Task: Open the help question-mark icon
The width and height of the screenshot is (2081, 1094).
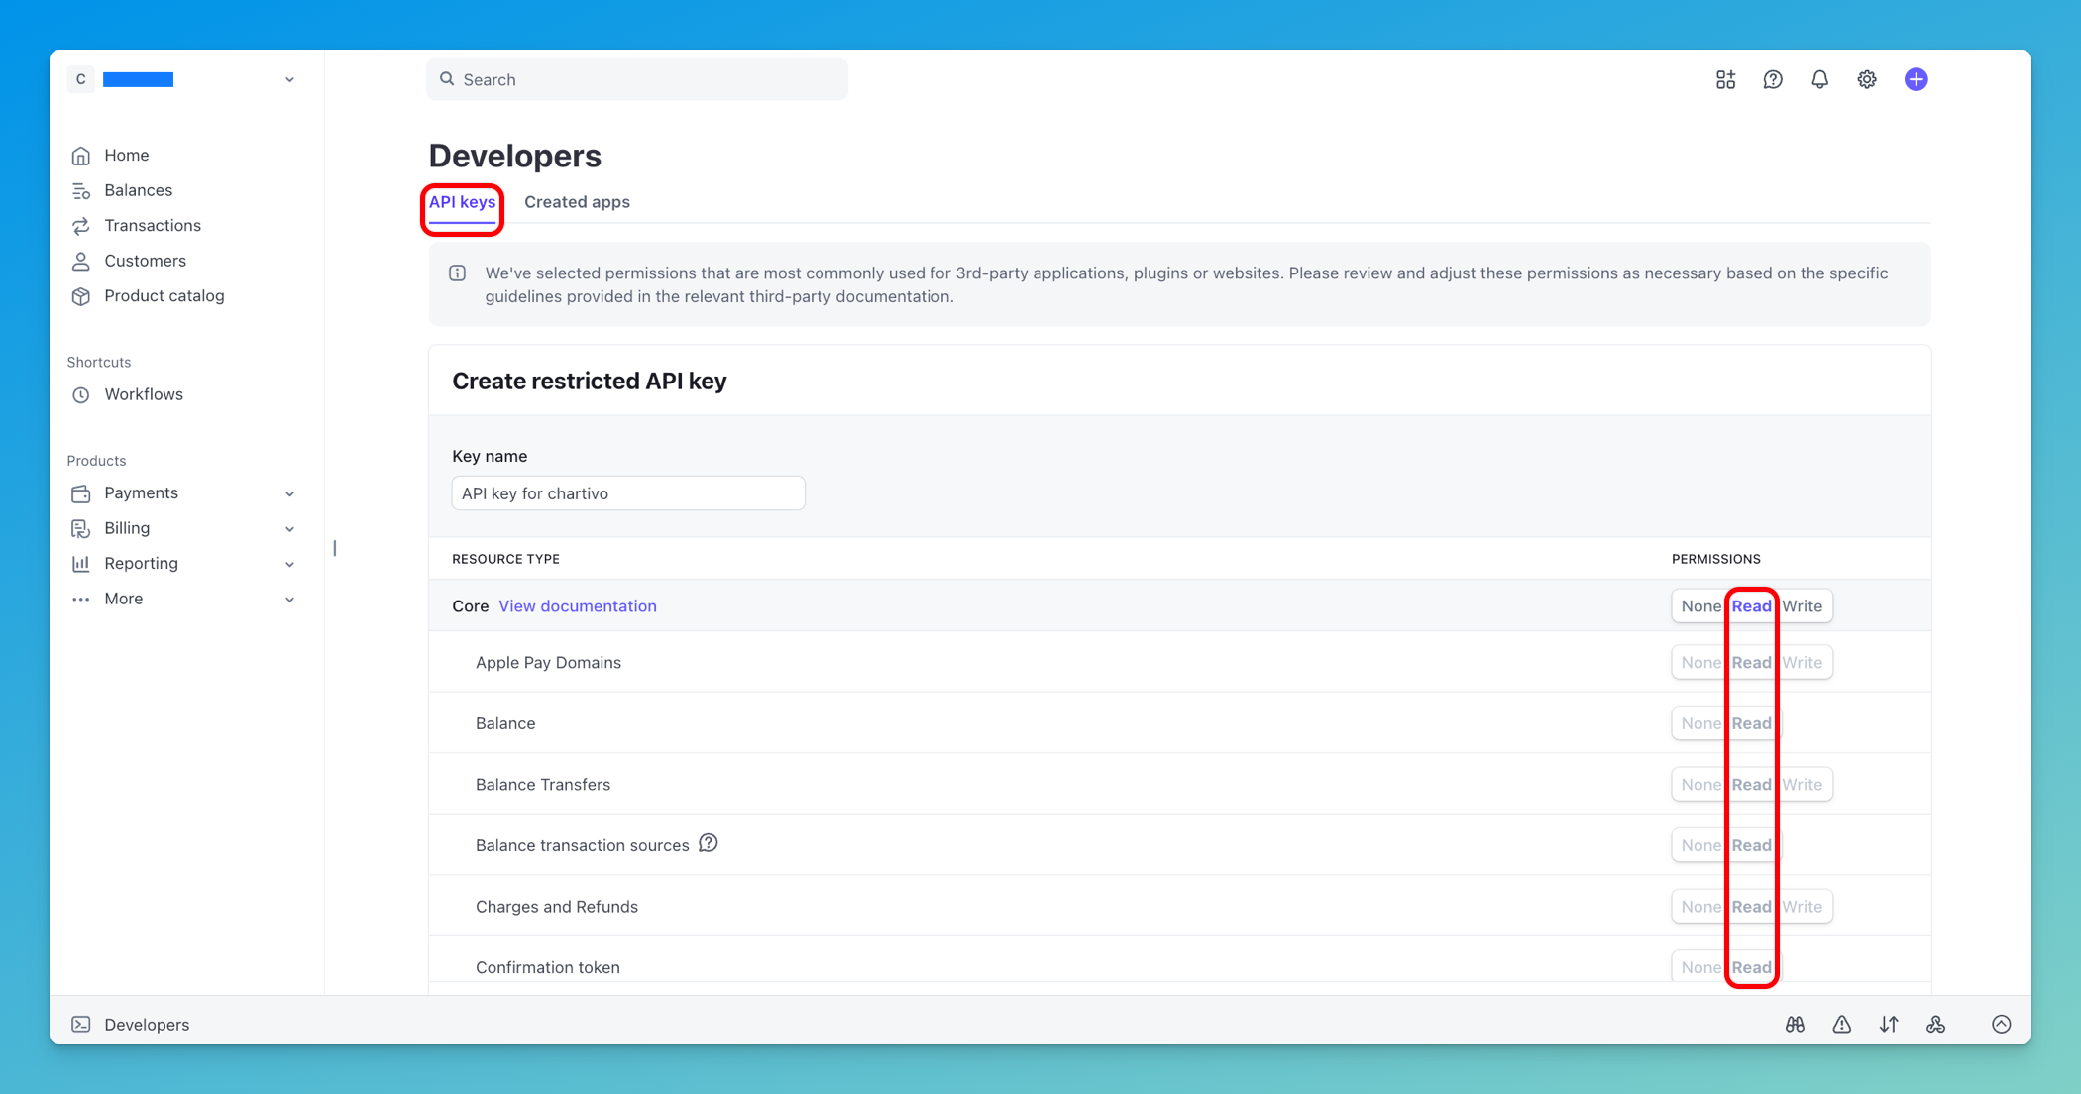Action: (1773, 79)
